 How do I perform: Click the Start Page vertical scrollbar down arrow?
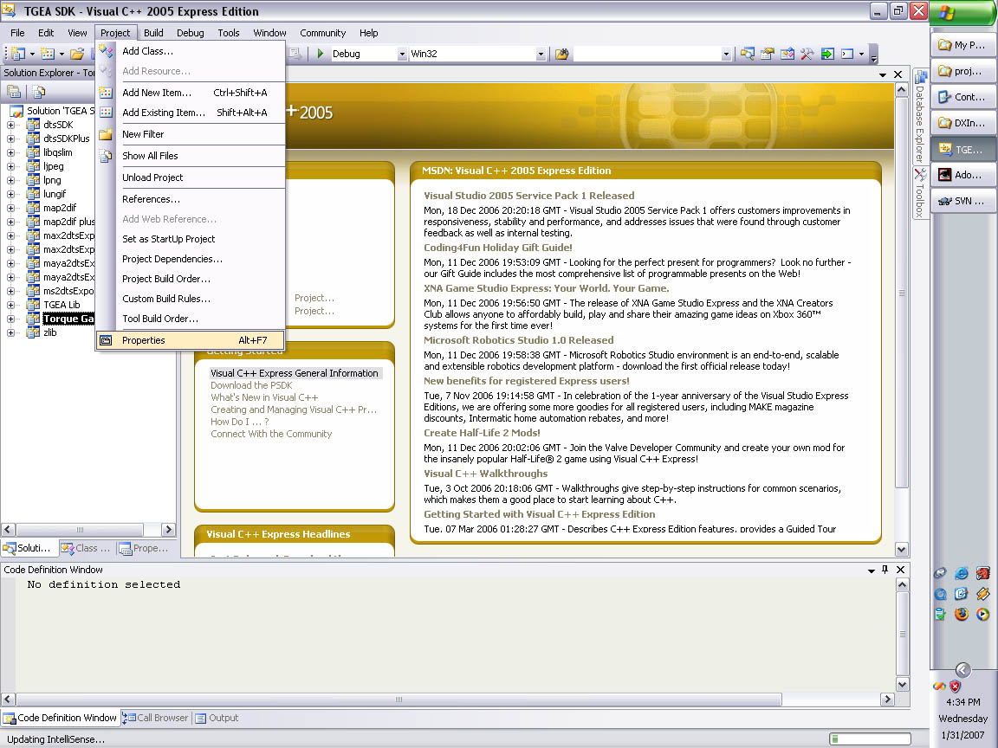tap(901, 550)
